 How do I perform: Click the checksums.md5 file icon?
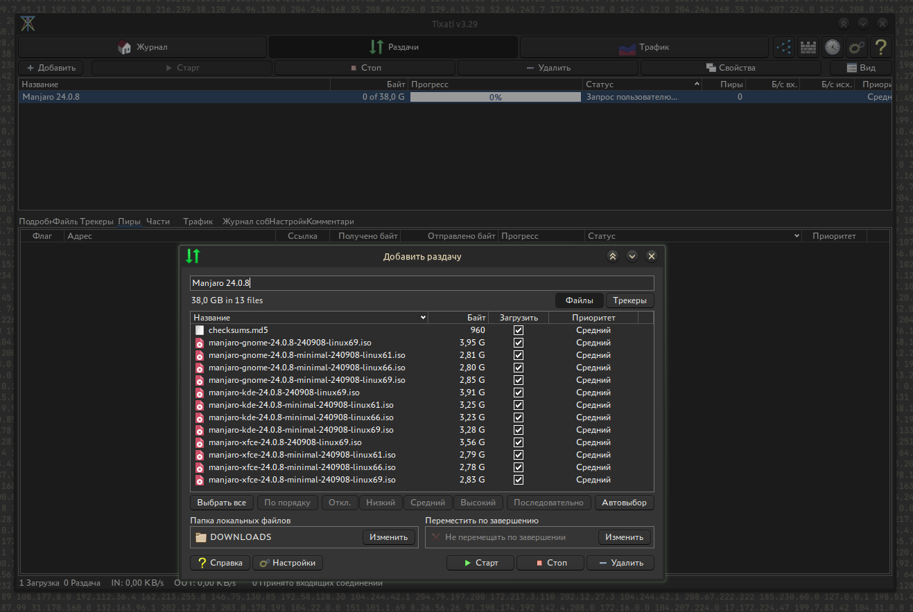click(x=200, y=330)
